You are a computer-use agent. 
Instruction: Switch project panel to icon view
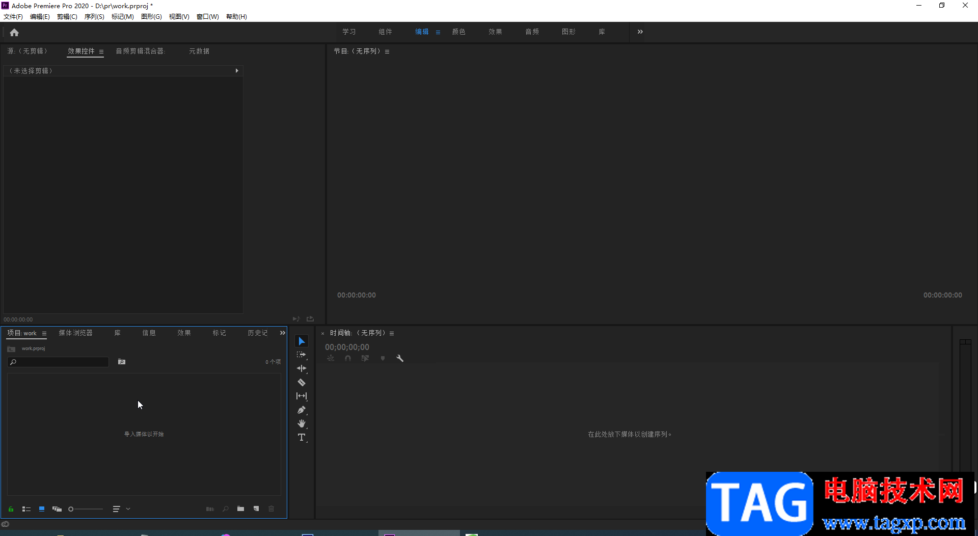click(42, 508)
